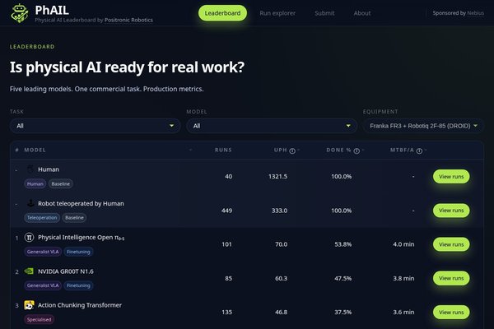The height and width of the screenshot is (329, 494).
Task: Click the PhAIL robot logo icon
Action: (20, 13)
